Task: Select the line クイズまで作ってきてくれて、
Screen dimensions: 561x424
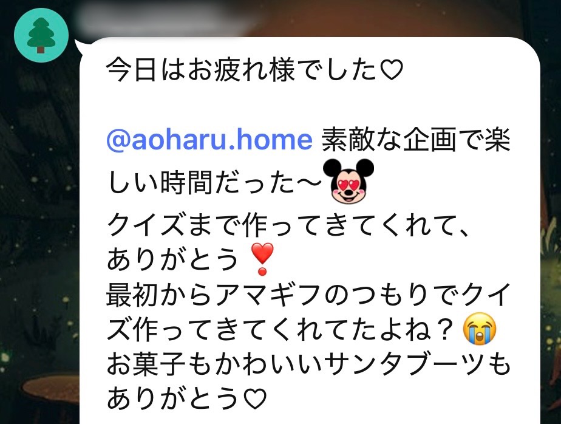Action: click(288, 226)
